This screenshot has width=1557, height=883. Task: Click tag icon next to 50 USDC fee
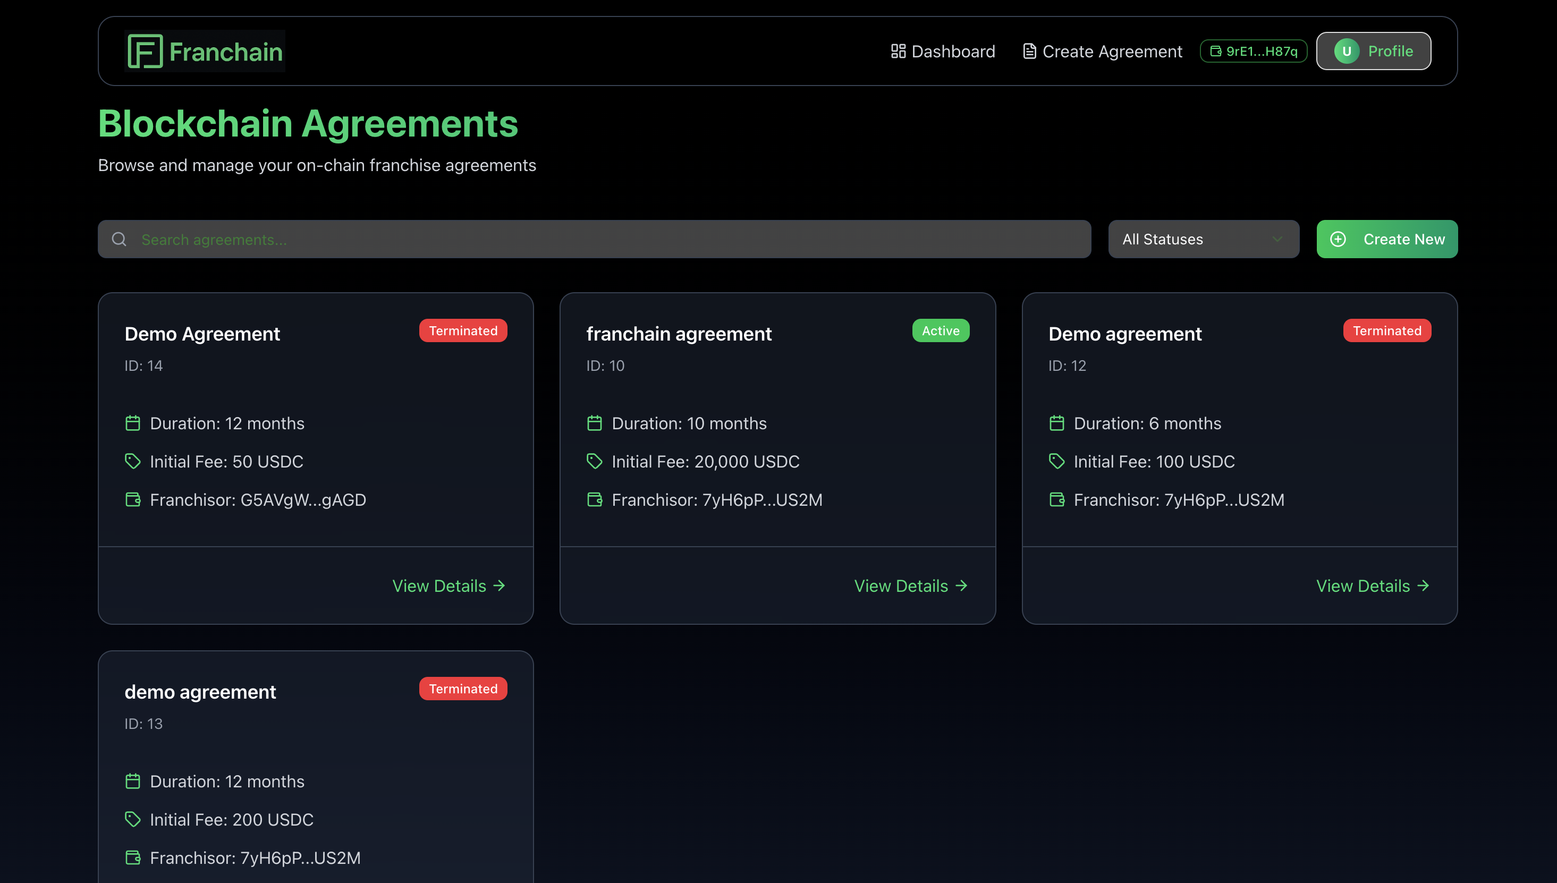[x=133, y=461]
